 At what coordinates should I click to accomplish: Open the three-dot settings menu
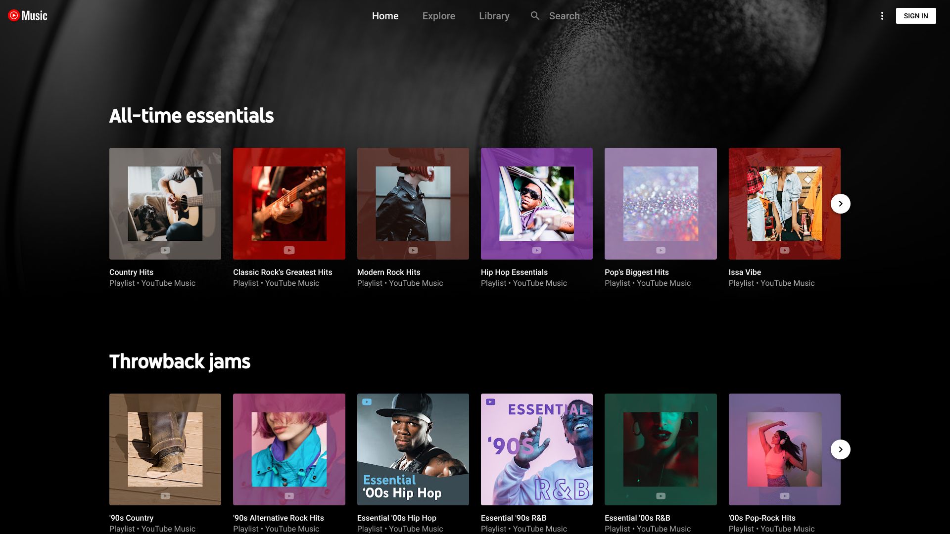pyautogui.click(x=882, y=16)
